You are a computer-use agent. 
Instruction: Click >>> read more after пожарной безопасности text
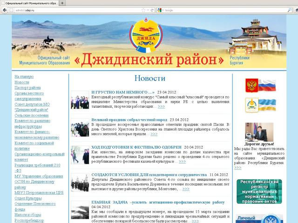[195, 221]
